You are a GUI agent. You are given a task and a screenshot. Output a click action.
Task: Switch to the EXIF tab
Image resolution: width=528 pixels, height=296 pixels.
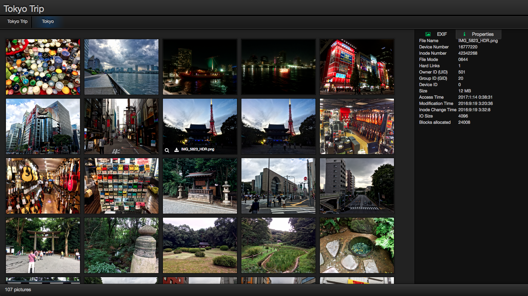tap(437, 34)
